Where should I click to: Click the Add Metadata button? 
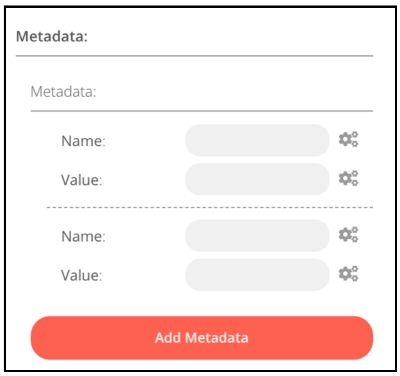click(202, 338)
